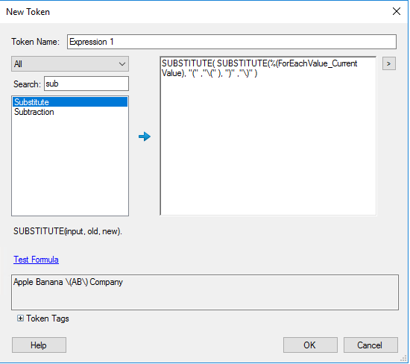Click the test result output box

click(x=205, y=292)
